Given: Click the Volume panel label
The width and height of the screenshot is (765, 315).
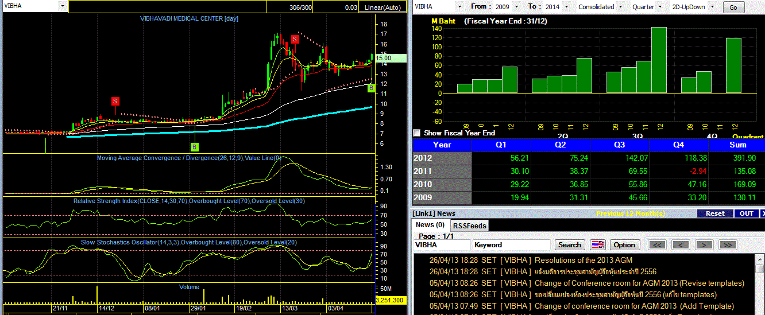Looking at the screenshot, I should point(189,287).
